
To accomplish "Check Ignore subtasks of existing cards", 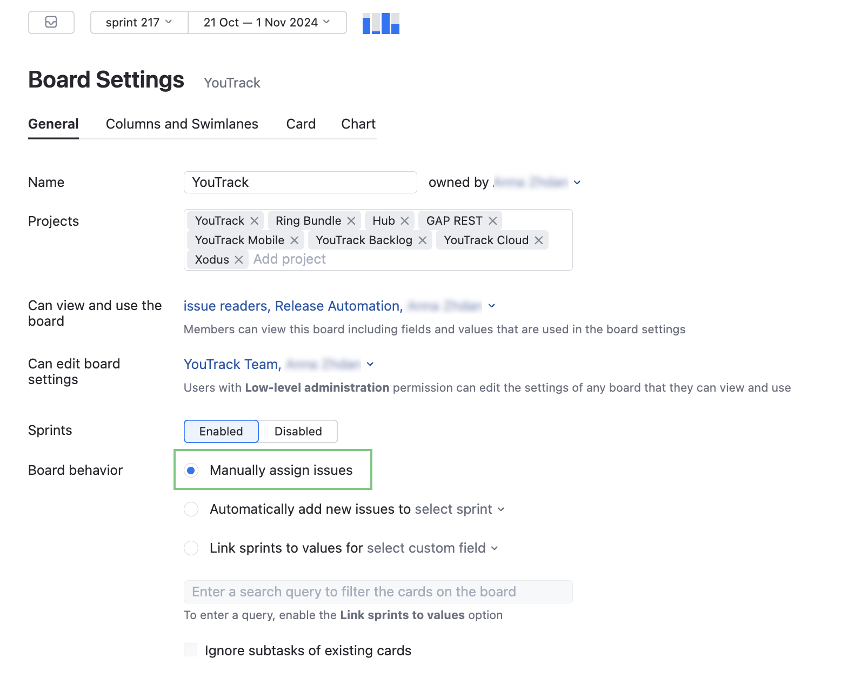I will click(x=190, y=649).
